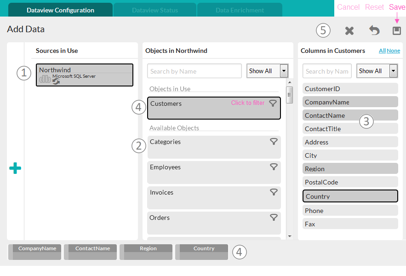The image size is (406, 276).
Task: Switch to Dataview Status tab
Action: (155, 10)
